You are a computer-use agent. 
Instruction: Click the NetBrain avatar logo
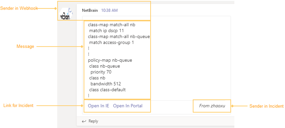[x=66, y=13]
